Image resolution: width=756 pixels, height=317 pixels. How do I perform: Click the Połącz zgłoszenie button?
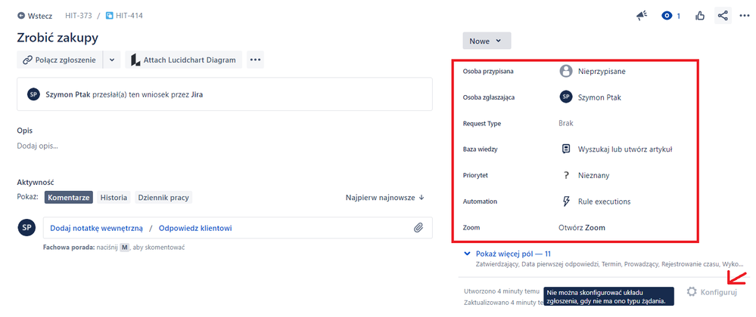pyautogui.click(x=60, y=60)
